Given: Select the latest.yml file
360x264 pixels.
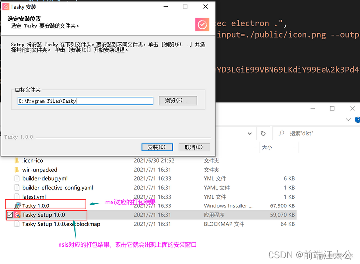Looking at the screenshot, I should [x=34, y=197].
